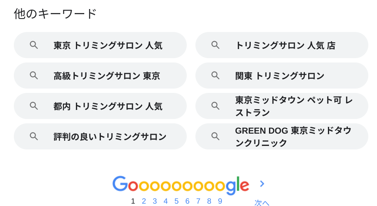This screenshot has height=206, width=377.
Task: Jump to results page 9
Action: (x=220, y=201)
